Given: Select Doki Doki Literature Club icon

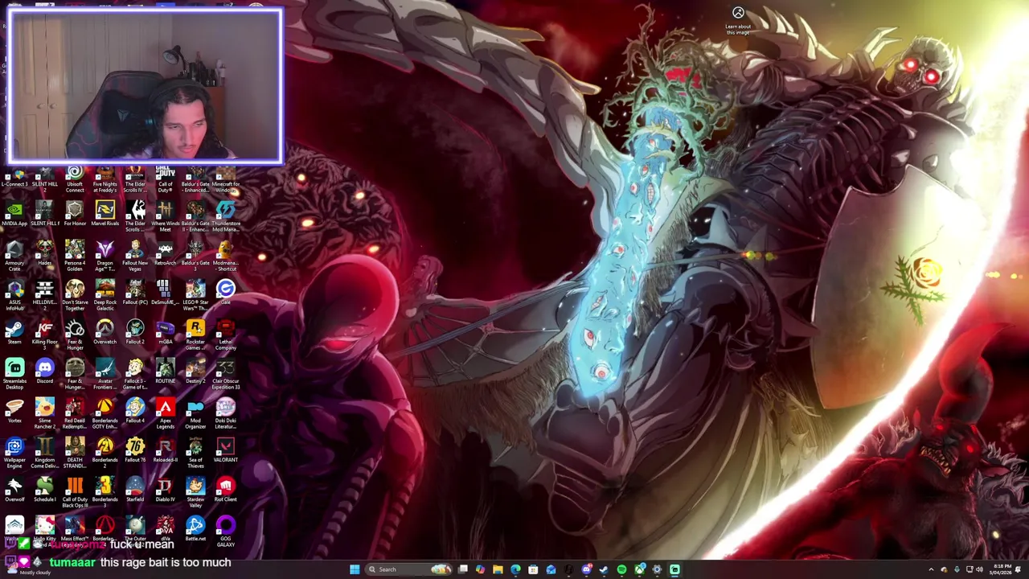Looking at the screenshot, I should point(225,414).
